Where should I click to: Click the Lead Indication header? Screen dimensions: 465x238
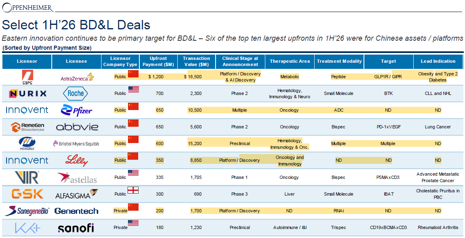[438, 62]
